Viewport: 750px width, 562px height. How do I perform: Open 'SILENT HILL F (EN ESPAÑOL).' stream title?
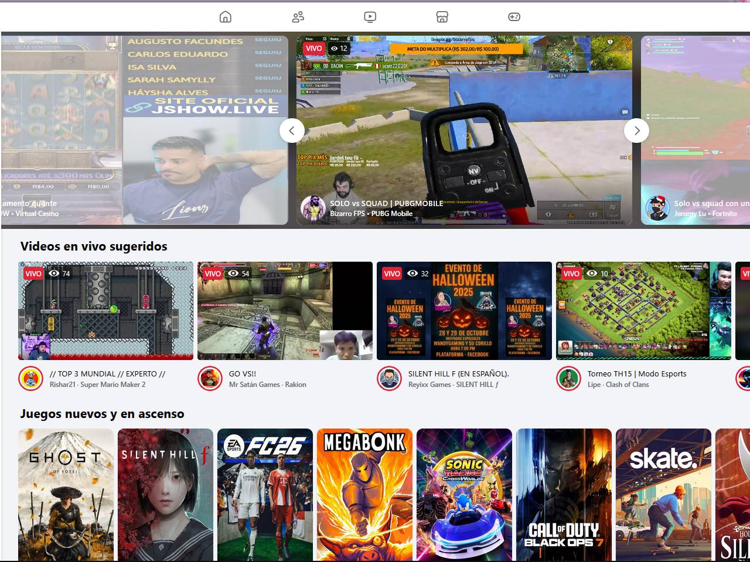click(458, 373)
